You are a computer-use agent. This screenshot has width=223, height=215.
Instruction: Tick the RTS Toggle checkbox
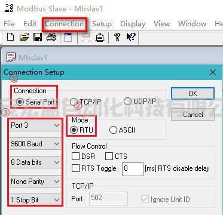pos(94,168)
